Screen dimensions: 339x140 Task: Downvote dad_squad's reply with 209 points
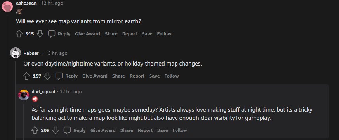(56, 130)
